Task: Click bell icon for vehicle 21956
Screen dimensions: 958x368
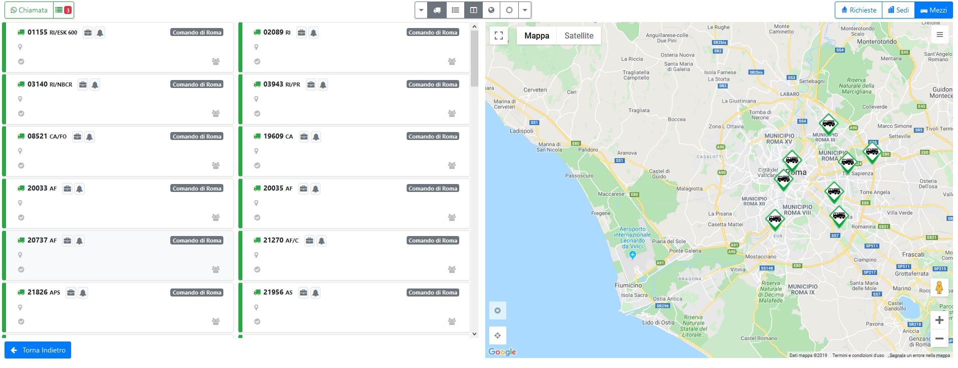Action: tap(315, 292)
